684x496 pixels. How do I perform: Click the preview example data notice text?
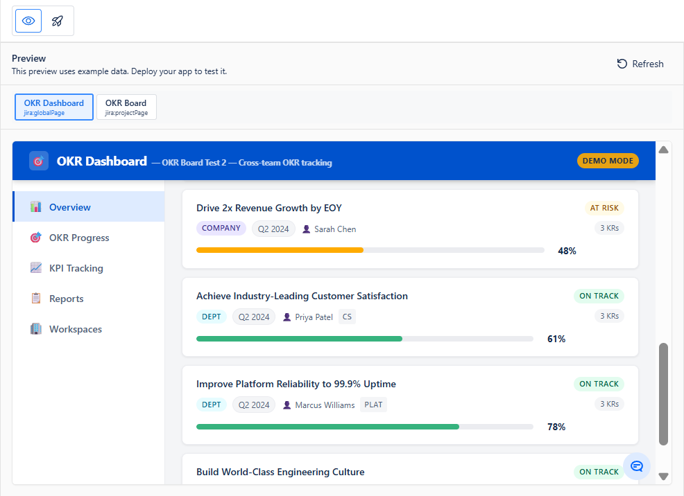pyautogui.click(x=119, y=71)
